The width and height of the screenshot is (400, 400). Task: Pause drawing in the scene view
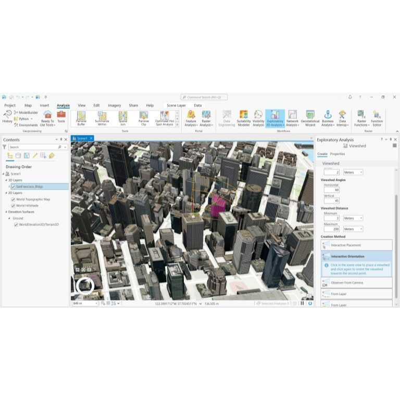(302, 303)
